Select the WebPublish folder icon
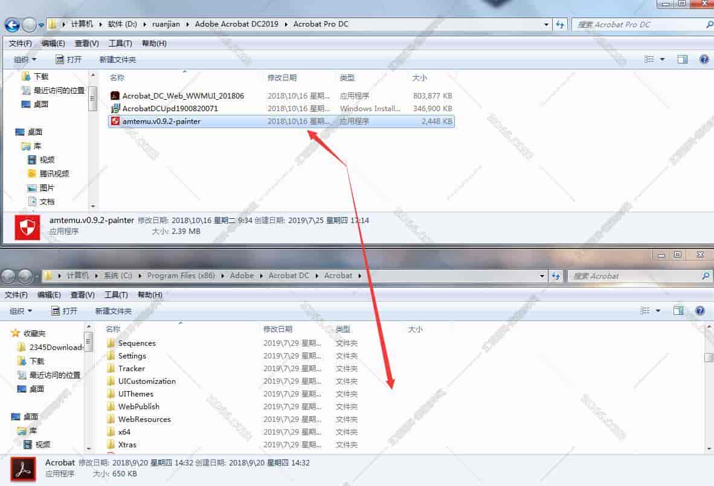This screenshot has height=486, width=714. pyautogui.click(x=111, y=406)
